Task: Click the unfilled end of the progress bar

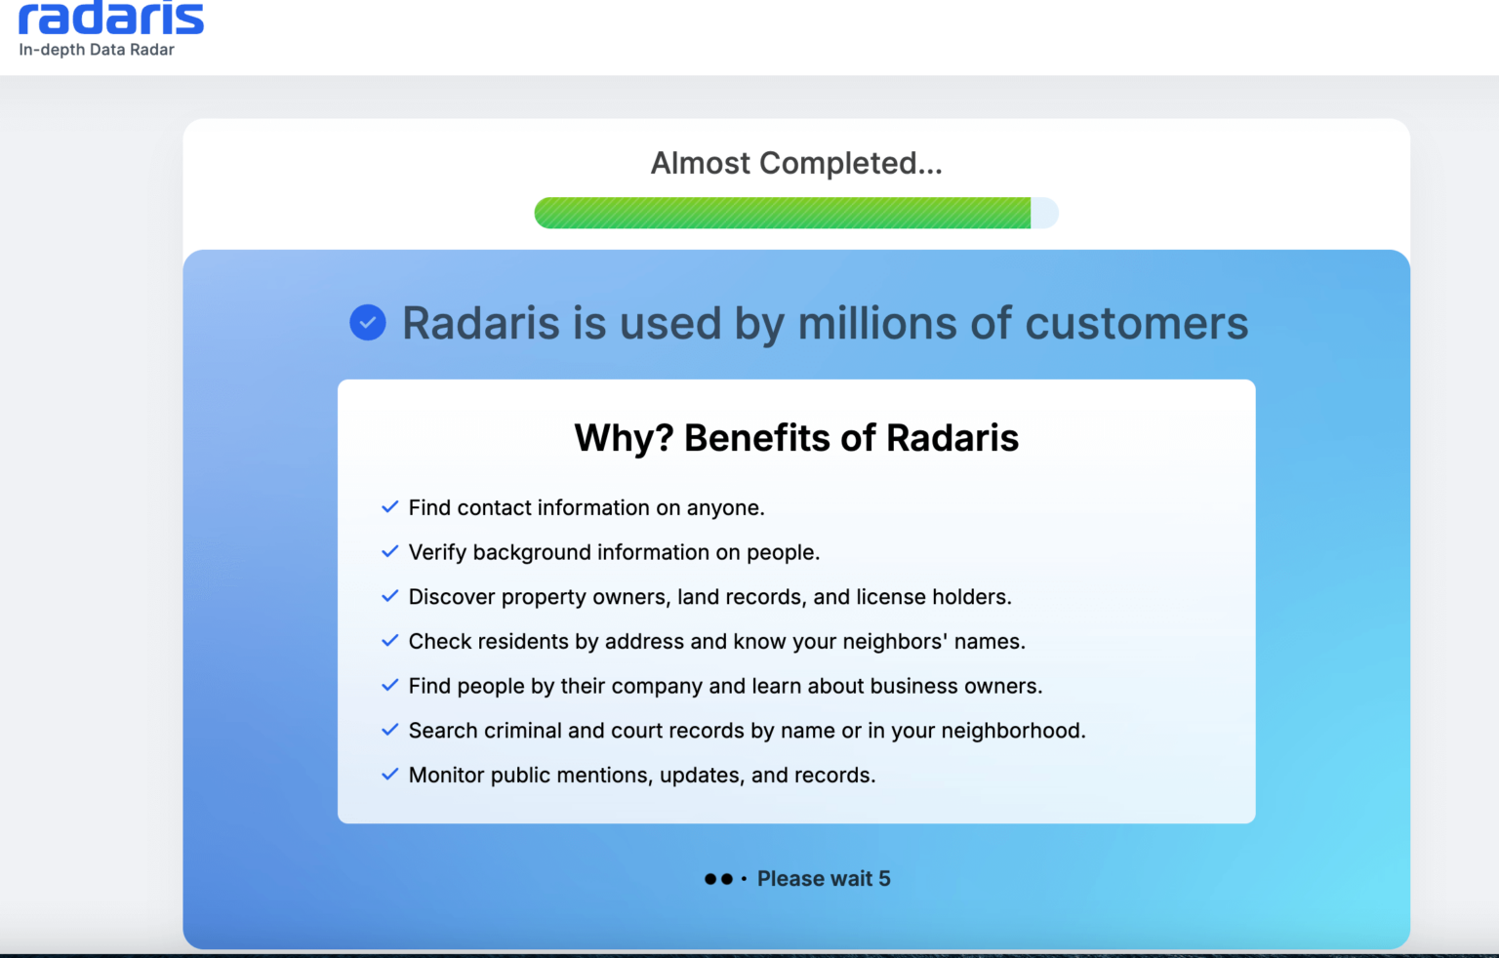Action: pyautogui.click(x=1044, y=212)
